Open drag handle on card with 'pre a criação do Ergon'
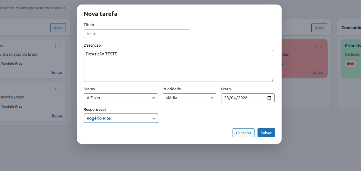This screenshot has width=361, height=171. point(57,46)
